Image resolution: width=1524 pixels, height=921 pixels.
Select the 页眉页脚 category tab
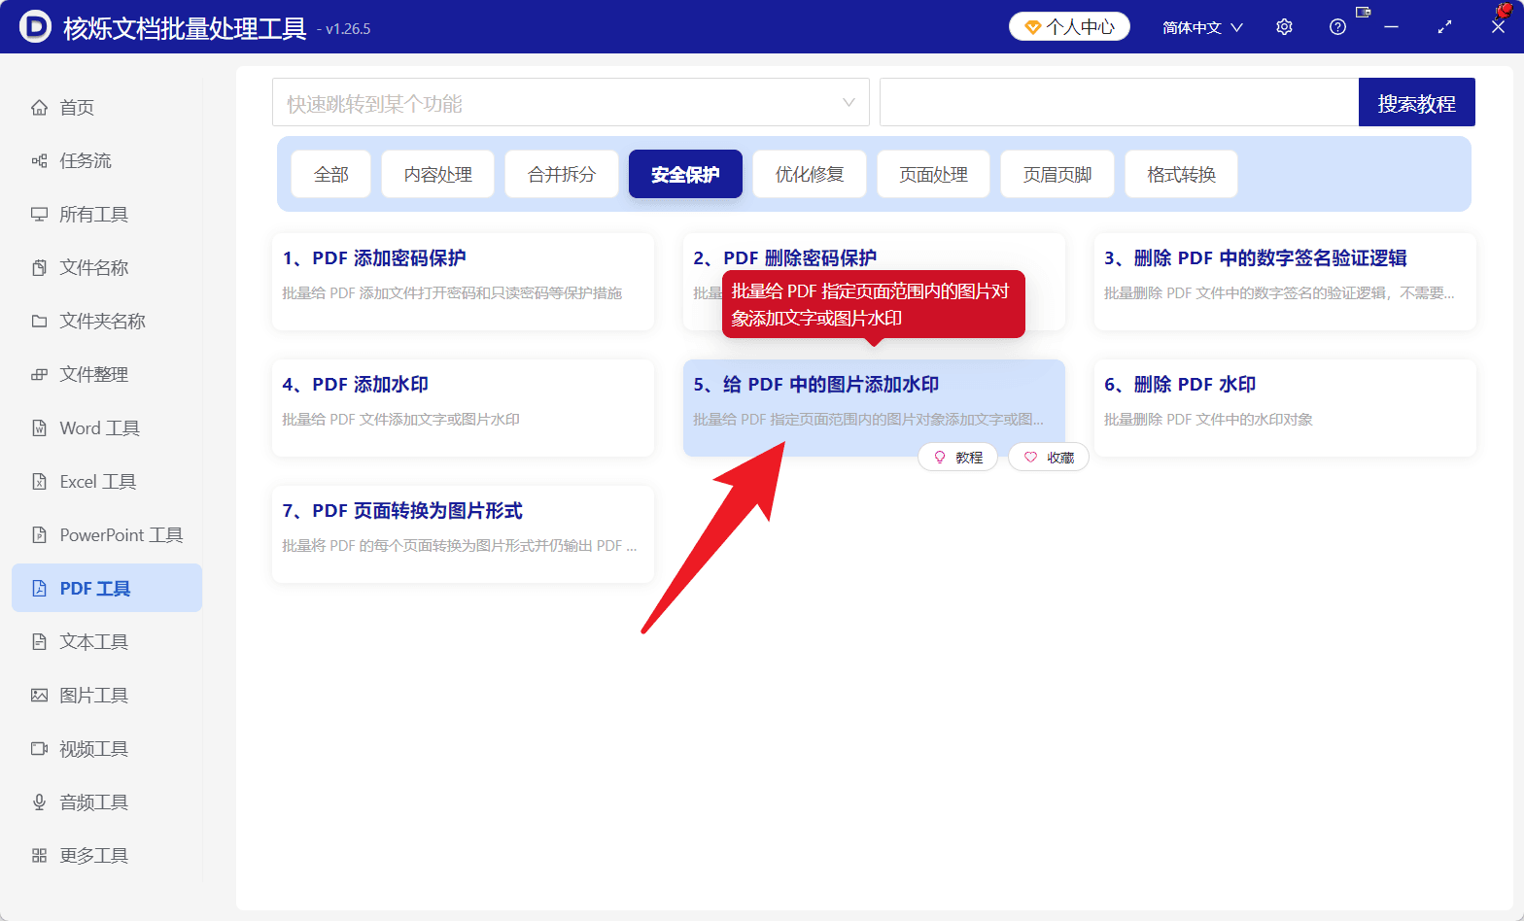(x=1057, y=174)
